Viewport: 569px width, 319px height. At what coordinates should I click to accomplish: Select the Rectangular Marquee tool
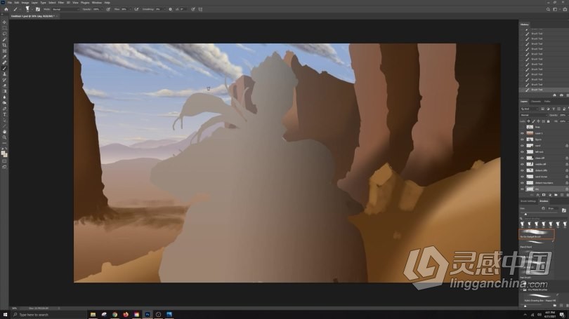(x=4, y=28)
